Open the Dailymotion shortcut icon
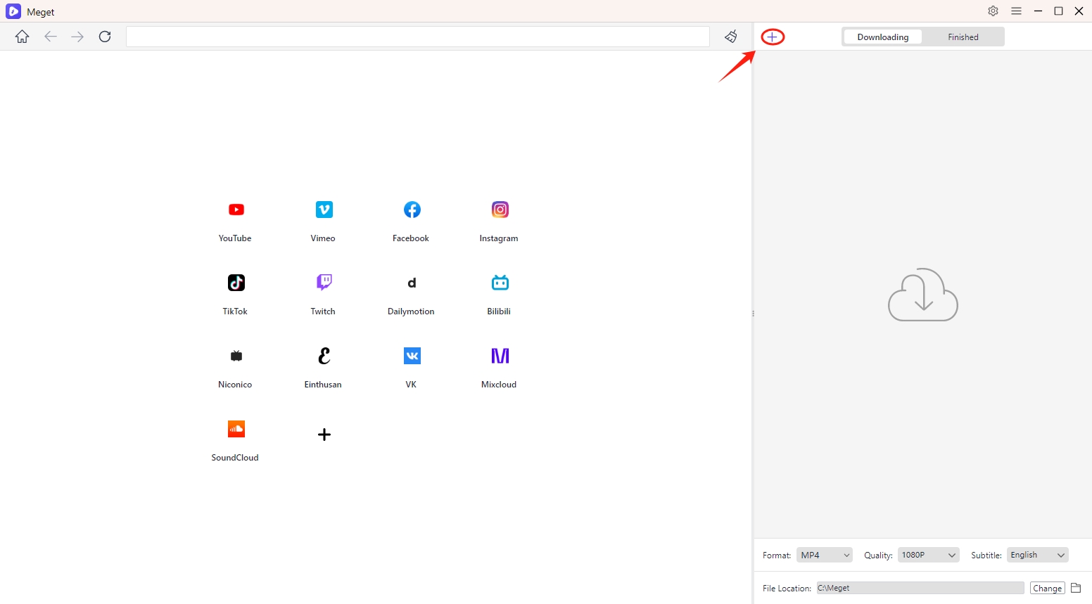1092x604 pixels. [x=412, y=283]
